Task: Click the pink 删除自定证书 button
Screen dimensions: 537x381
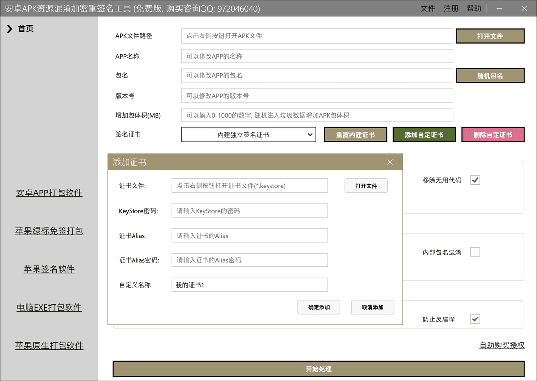Action: click(492, 135)
